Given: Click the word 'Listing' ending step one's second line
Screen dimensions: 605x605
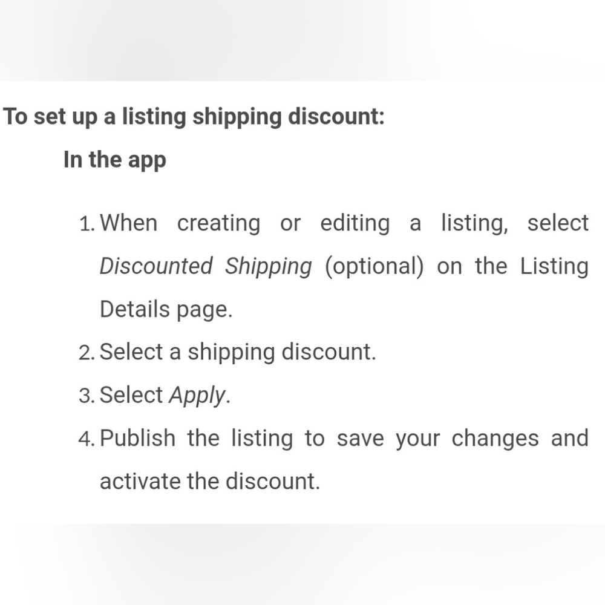Looking at the screenshot, I should point(554,266).
